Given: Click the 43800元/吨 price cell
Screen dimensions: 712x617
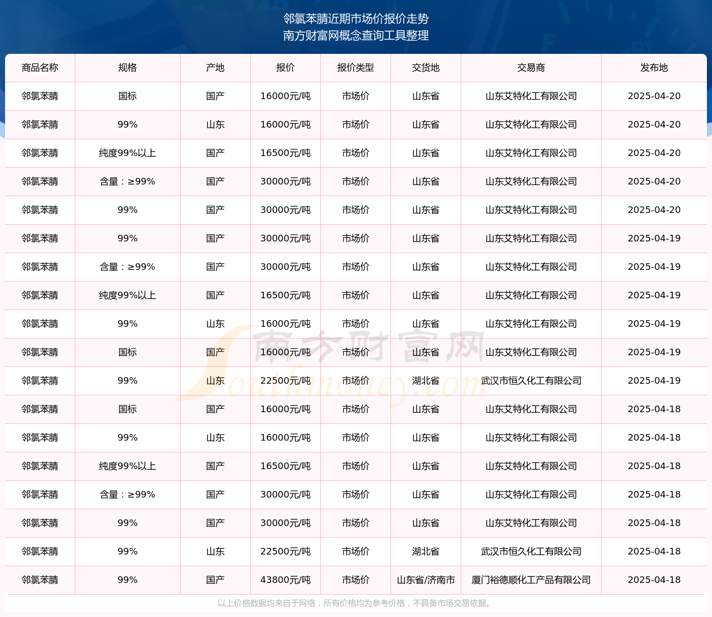Looking at the screenshot, I should [286, 580].
